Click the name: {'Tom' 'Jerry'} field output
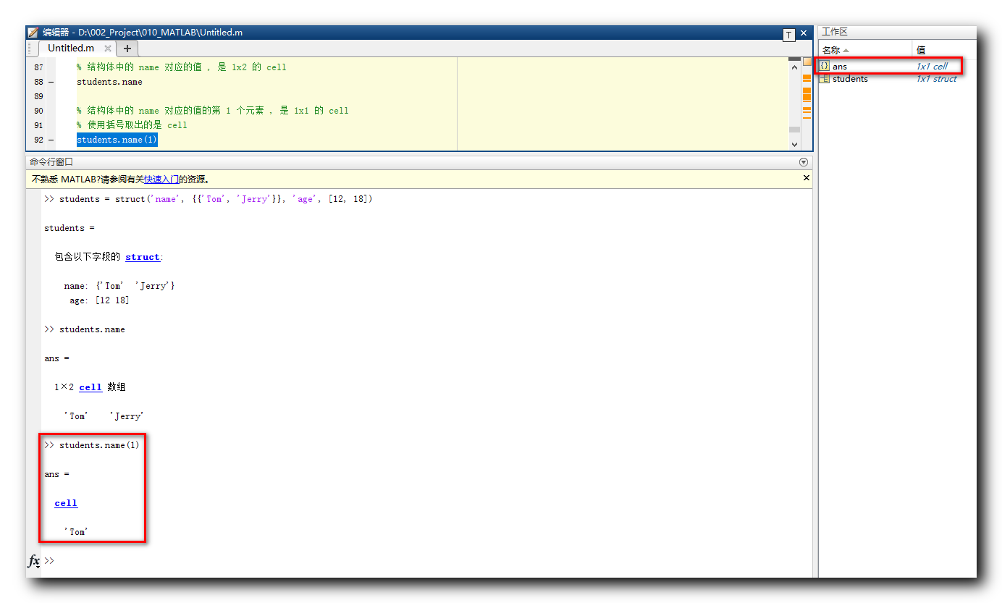1002x603 pixels. (119, 286)
